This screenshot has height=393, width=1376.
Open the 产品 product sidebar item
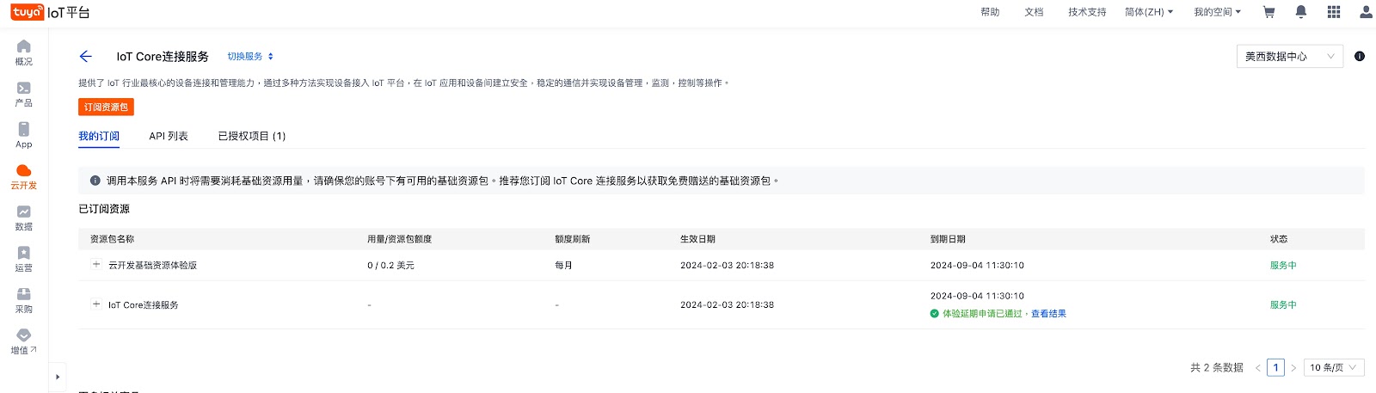pyautogui.click(x=24, y=94)
